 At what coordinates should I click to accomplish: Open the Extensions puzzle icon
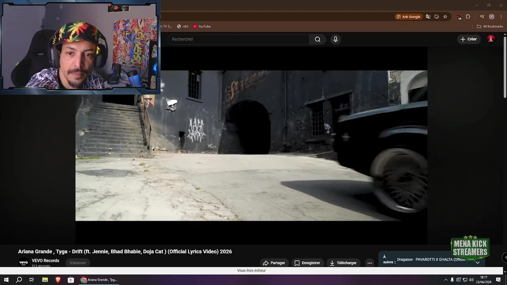coord(468,17)
